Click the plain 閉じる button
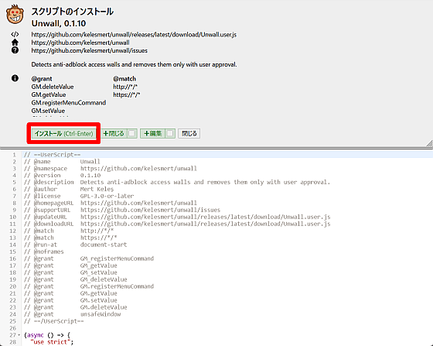This screenshot has height=346, width=433. (189, 133)
